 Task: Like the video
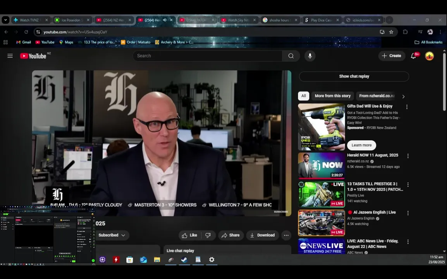pos(189,235)
